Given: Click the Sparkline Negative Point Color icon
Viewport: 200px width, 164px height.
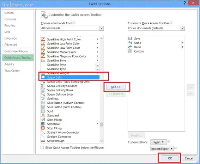Looking at the screenshot, I should tap(43, 56).
